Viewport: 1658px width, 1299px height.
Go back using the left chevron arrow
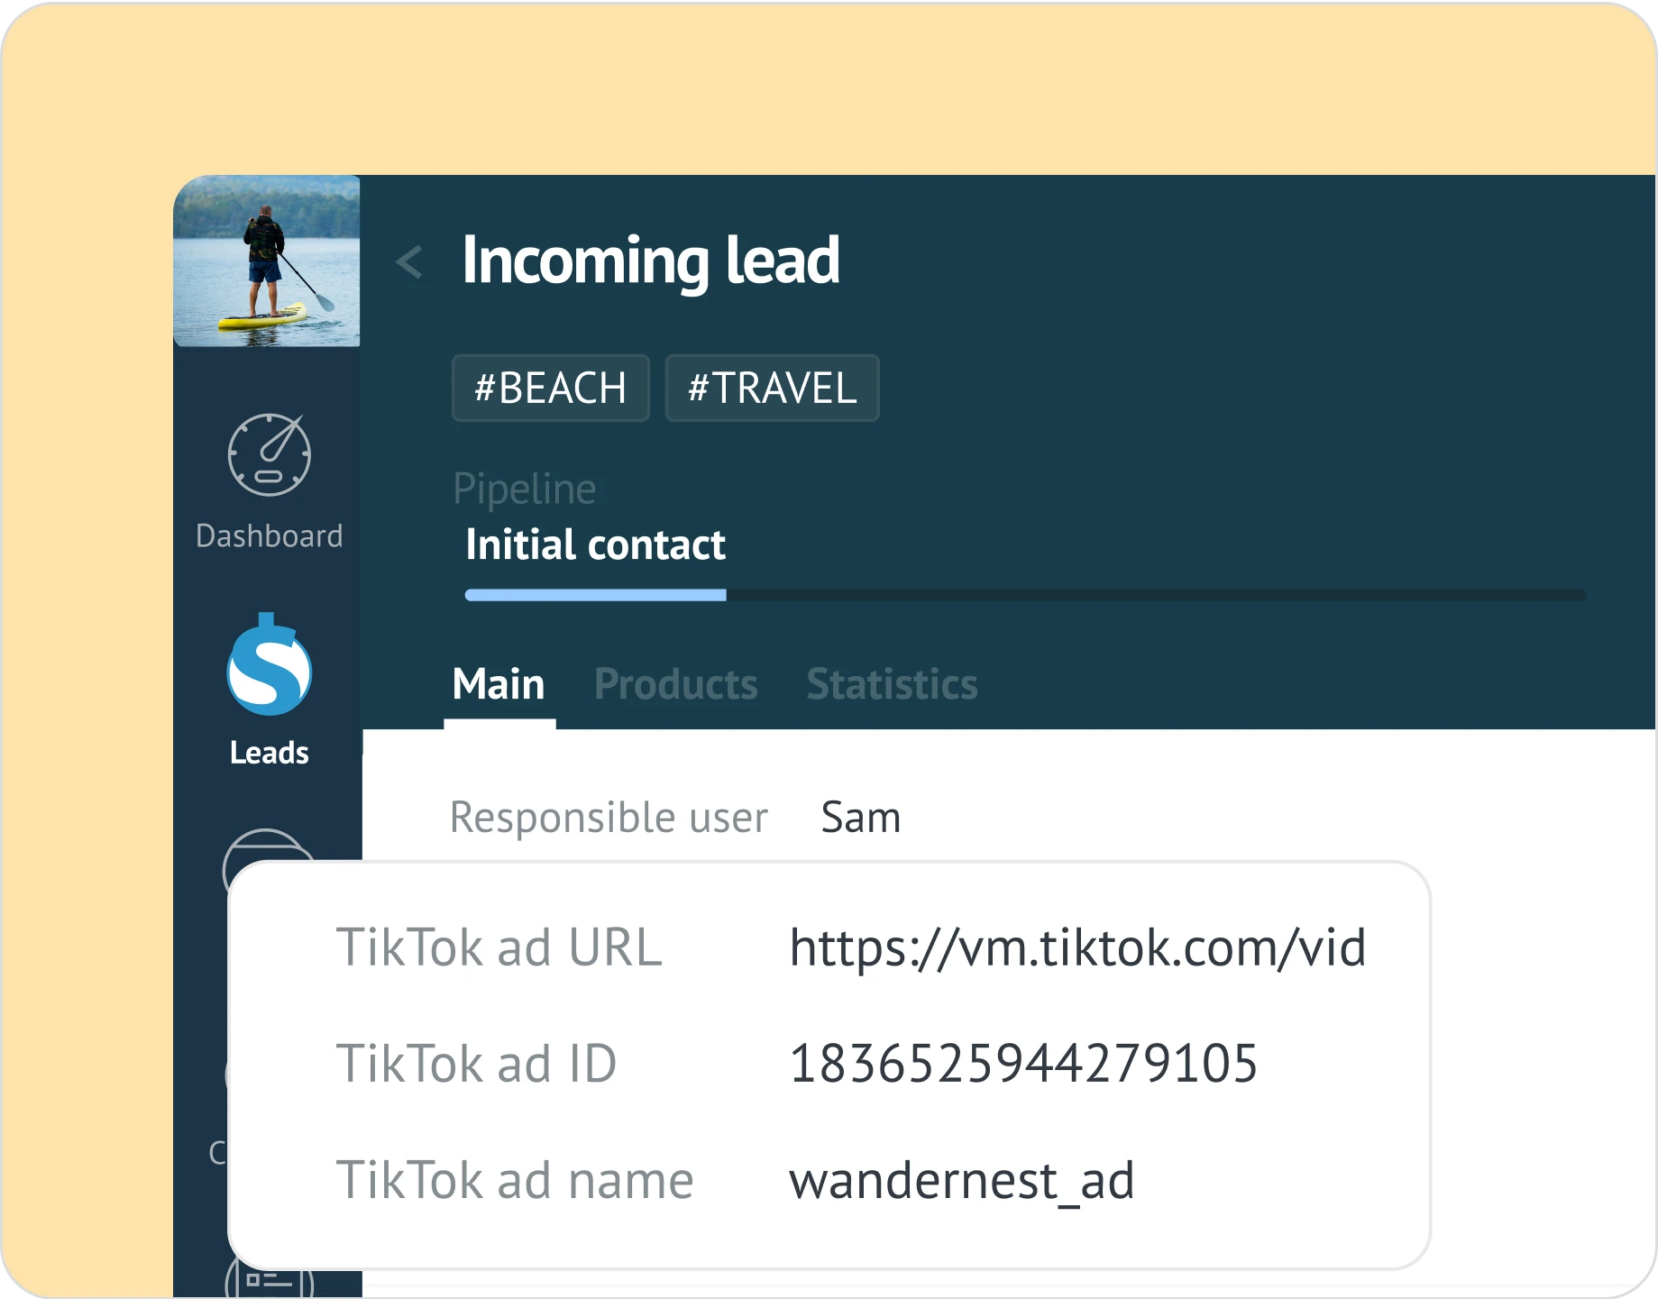(x=409, y=262)
